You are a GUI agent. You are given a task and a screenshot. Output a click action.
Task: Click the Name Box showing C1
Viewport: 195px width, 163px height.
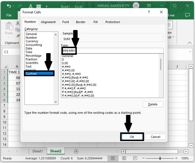point(11,52)
